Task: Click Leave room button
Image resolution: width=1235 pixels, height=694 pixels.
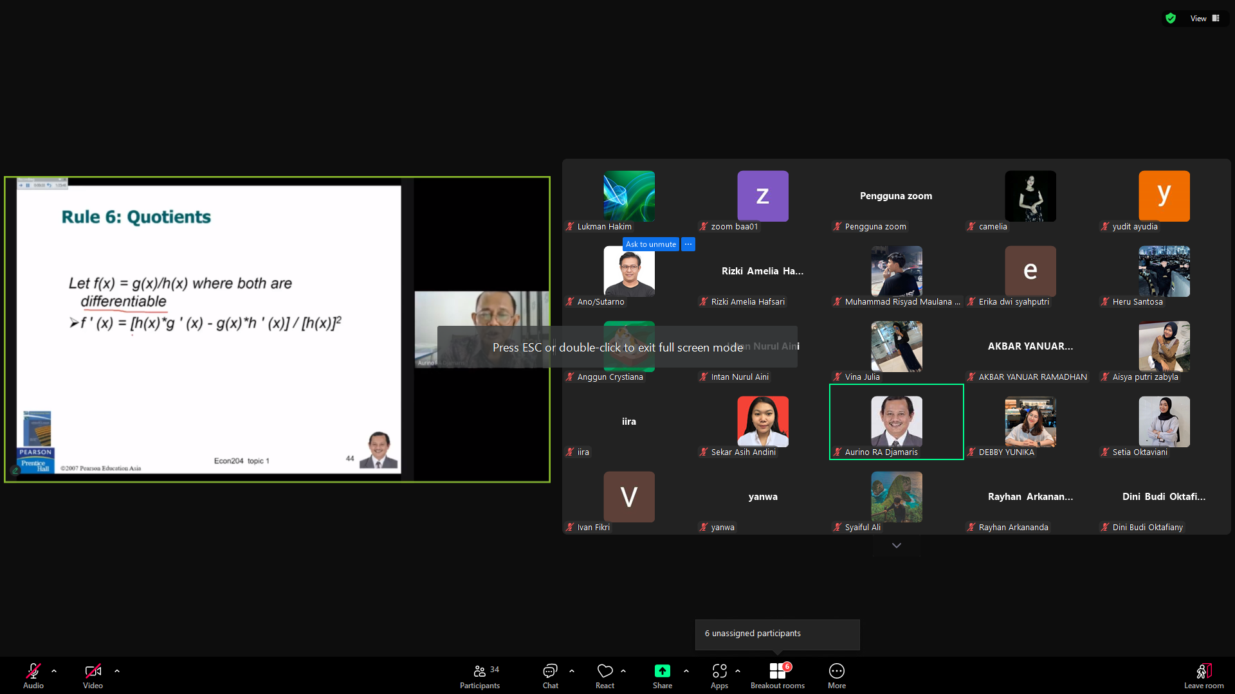Action: [1203, 675]
